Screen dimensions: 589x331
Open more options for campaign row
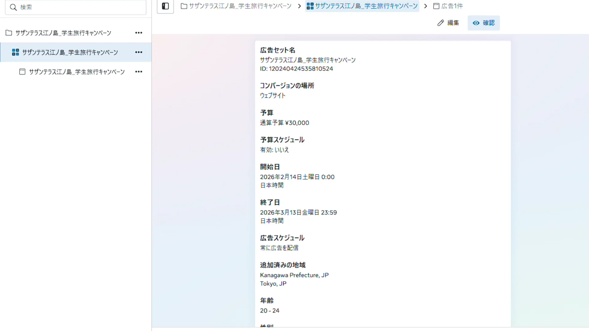(139, 33)
